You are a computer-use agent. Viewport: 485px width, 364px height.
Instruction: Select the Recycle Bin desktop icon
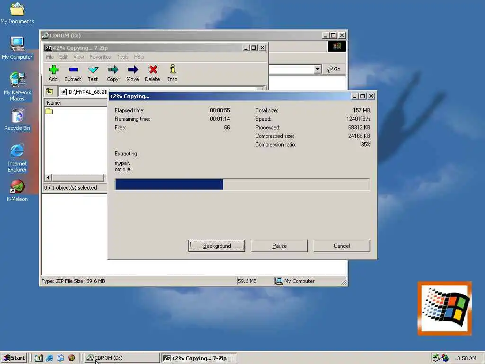18,120
